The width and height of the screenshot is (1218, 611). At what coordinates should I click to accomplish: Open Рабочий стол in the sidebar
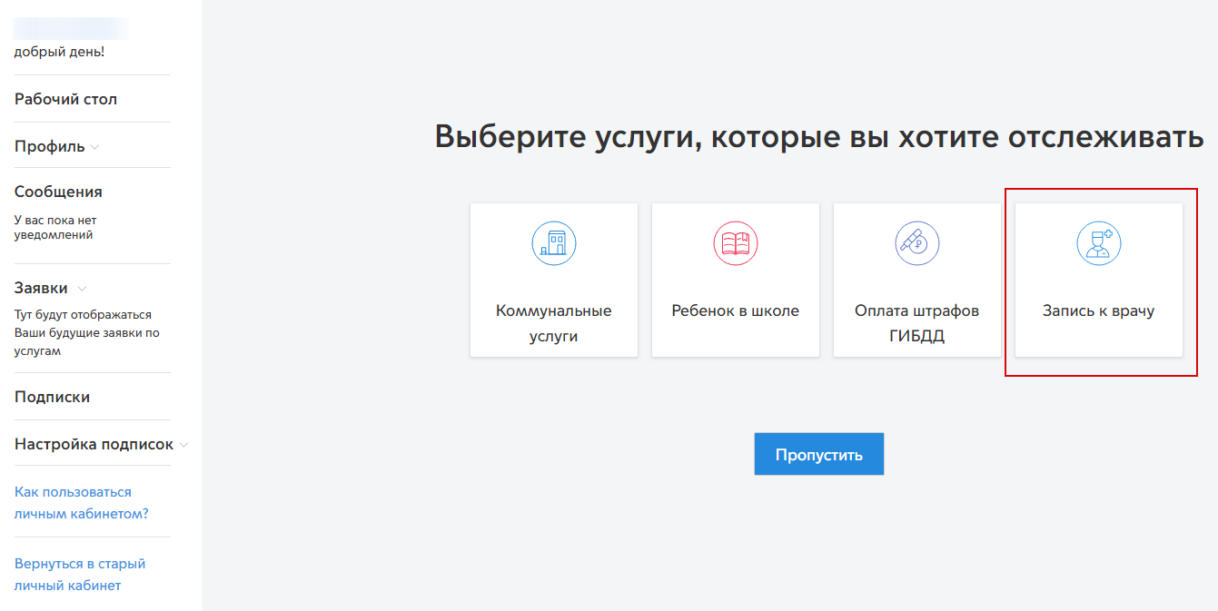(65, 99)
